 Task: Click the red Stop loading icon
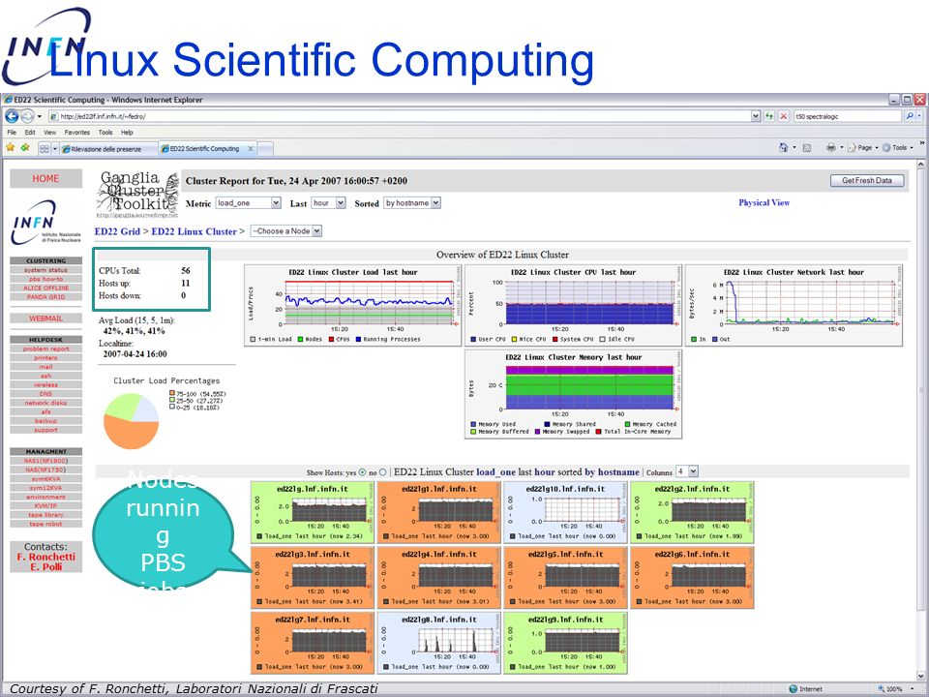(x=783, y=116)
